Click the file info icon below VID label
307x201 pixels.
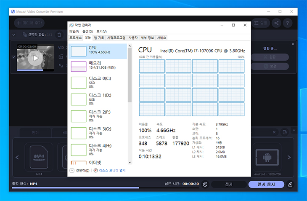coord(61,57)
